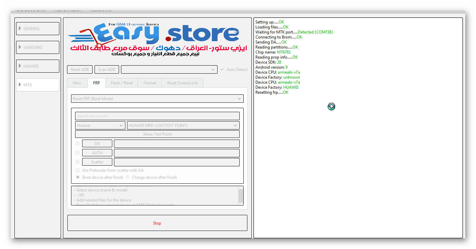This screenshot has width=476, height=249.
Task: Switch to the Misc. tab
Action: pyautogui.click(x=77, y=83)
